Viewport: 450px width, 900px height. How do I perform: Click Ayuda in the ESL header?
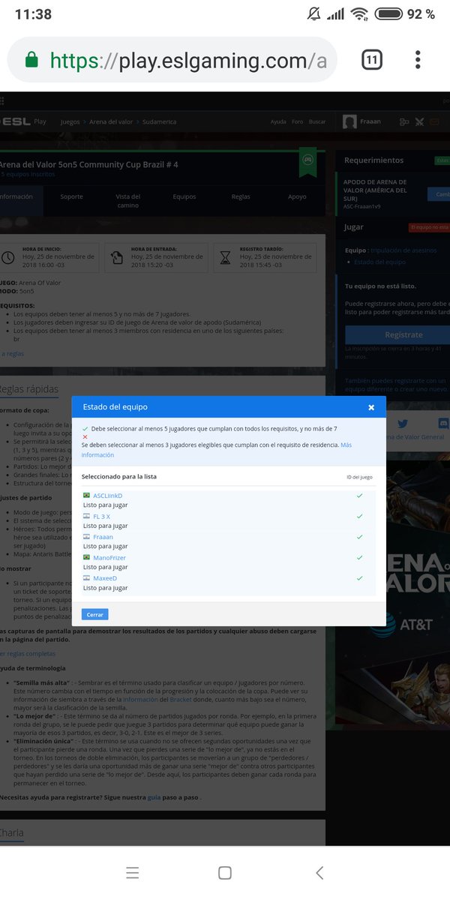[x=278, y=121]
